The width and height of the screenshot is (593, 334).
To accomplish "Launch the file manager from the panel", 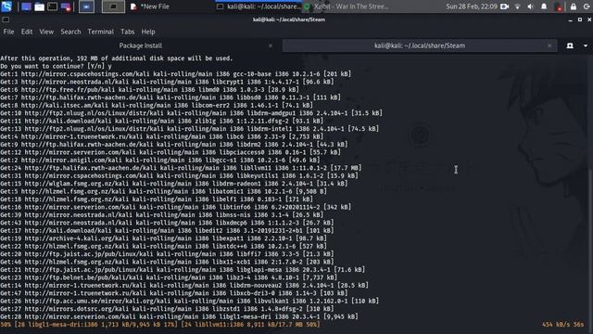I will pos(39,6).
